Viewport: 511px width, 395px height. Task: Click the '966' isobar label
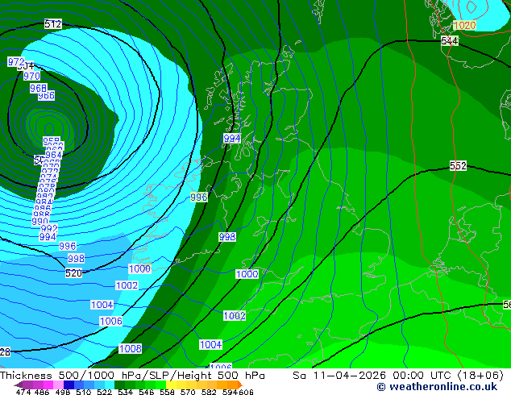pyautogui.click(x=46, y=95)
